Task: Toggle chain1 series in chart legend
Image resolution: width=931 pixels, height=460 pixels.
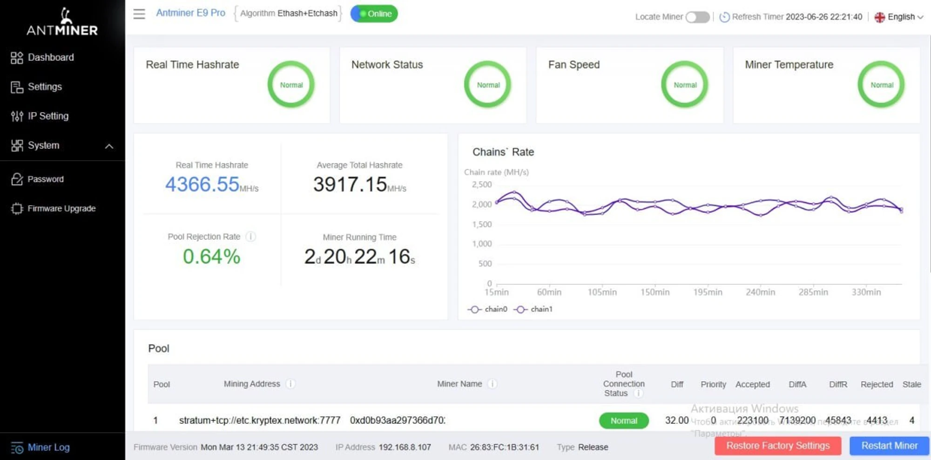Action: point(533,309)
